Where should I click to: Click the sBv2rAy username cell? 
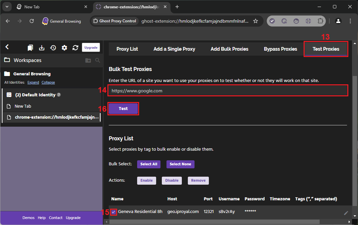(227, 212)
